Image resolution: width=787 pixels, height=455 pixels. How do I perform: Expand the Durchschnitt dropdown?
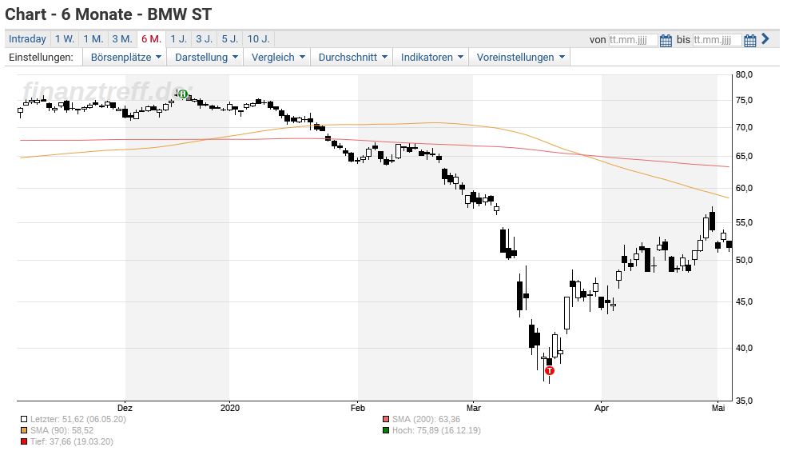click(x=352, y=58)
